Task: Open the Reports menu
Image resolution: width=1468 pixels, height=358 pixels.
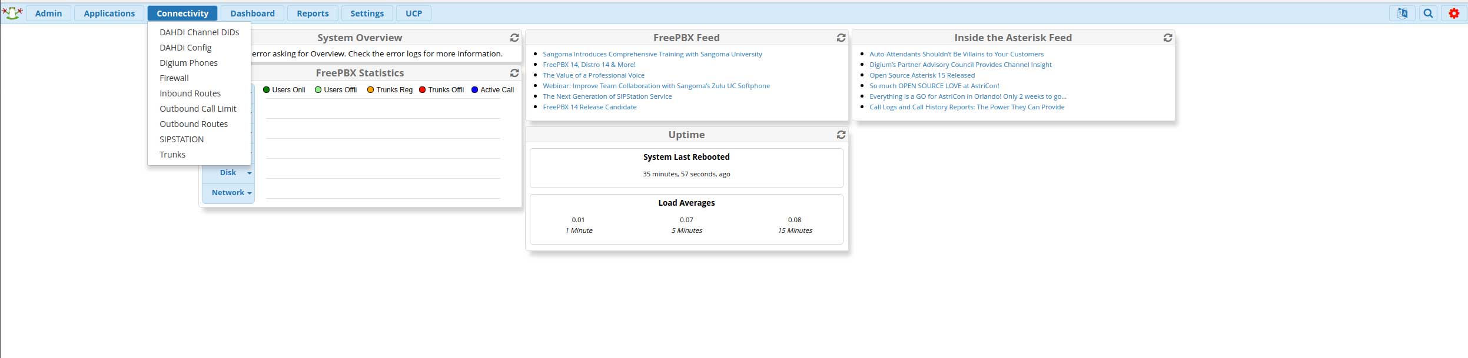Action: pos(313,13)
